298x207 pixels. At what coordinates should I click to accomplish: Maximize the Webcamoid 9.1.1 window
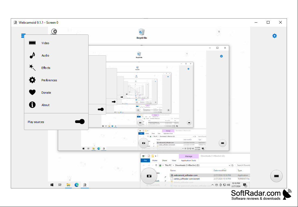(x=268, y=22)
